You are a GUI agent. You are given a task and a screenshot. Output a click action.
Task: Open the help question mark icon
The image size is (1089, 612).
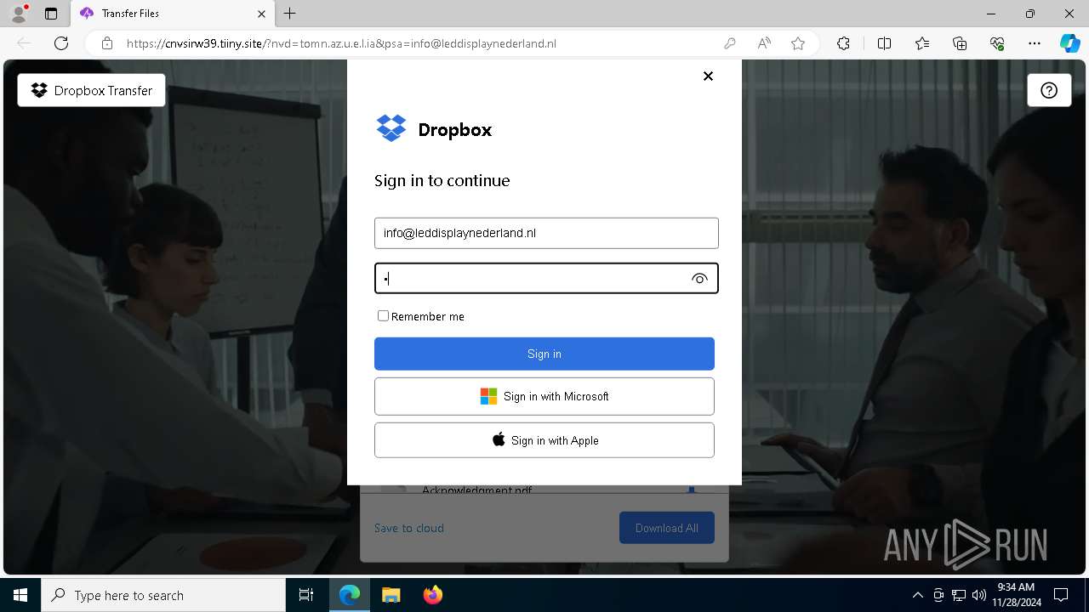pyautogui.click(x=1049, y=90)
